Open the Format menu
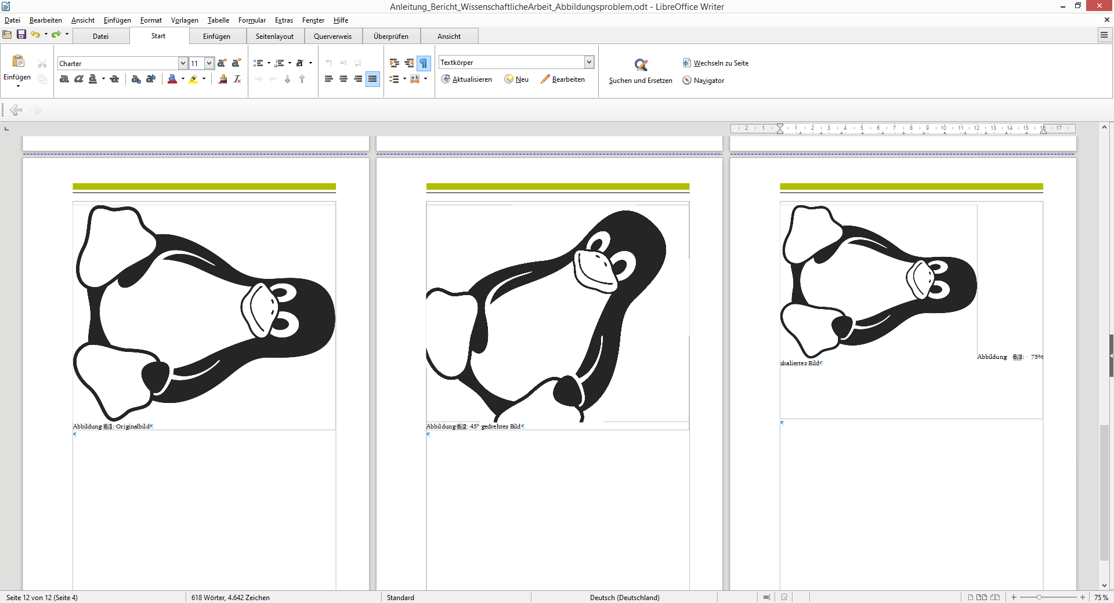 point(151,20)
